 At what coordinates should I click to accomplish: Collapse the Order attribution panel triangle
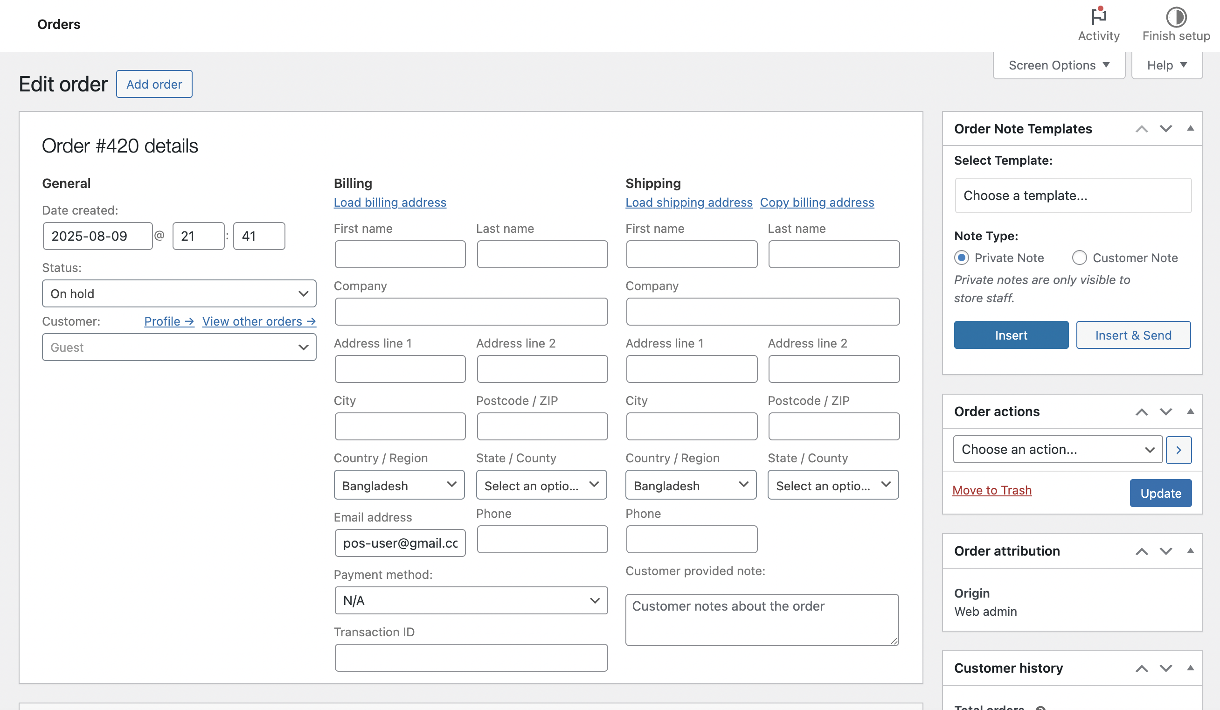click(x=1190, y=550)
